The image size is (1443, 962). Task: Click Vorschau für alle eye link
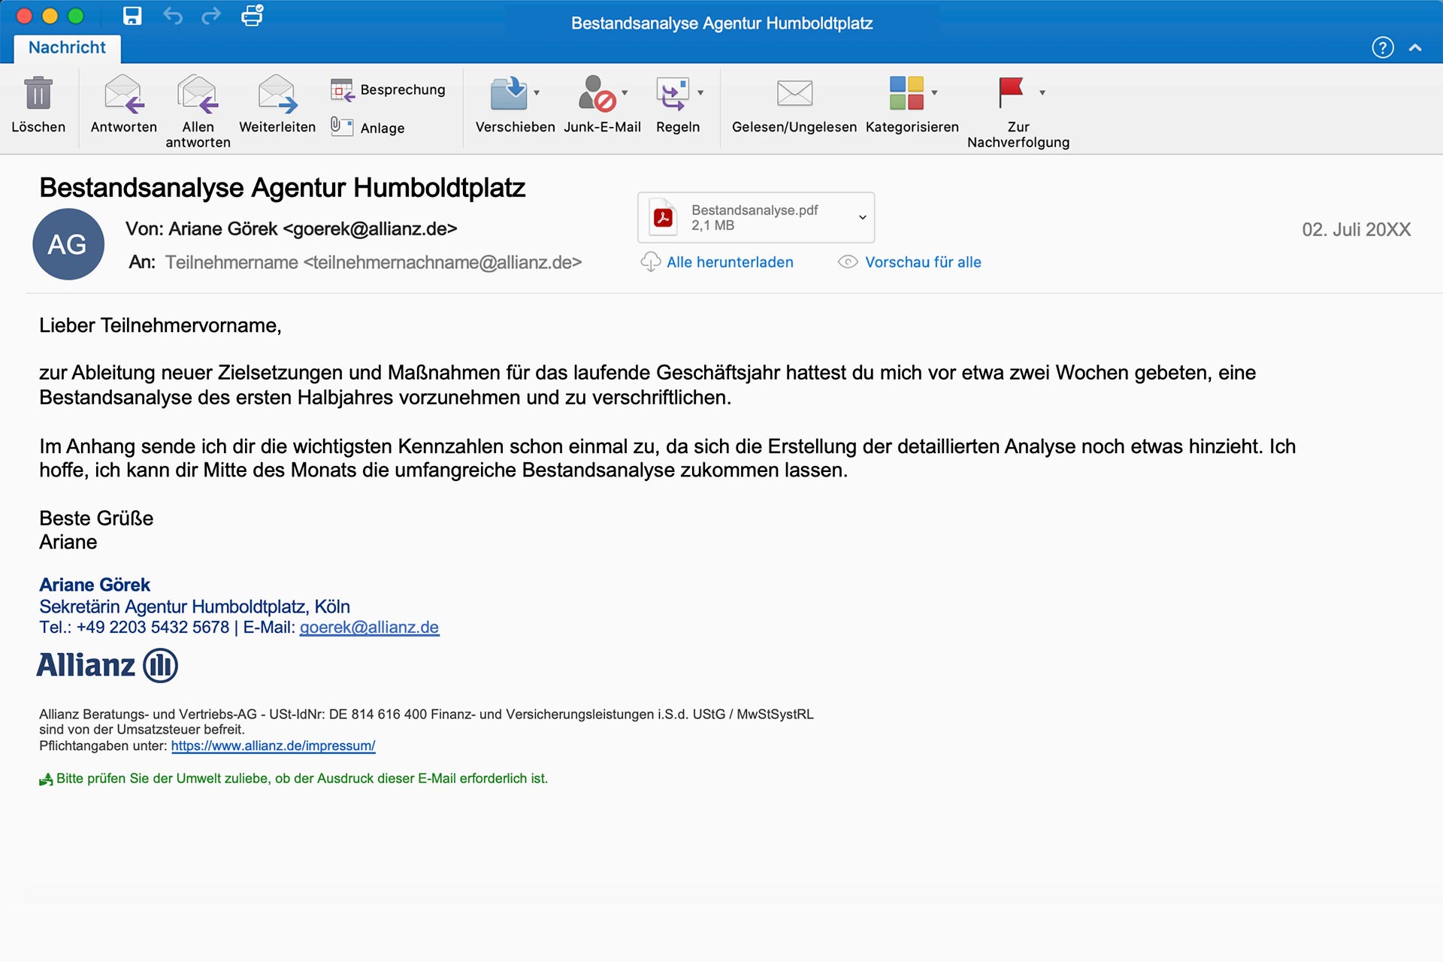pyautogui.click(x=922, y=262)
